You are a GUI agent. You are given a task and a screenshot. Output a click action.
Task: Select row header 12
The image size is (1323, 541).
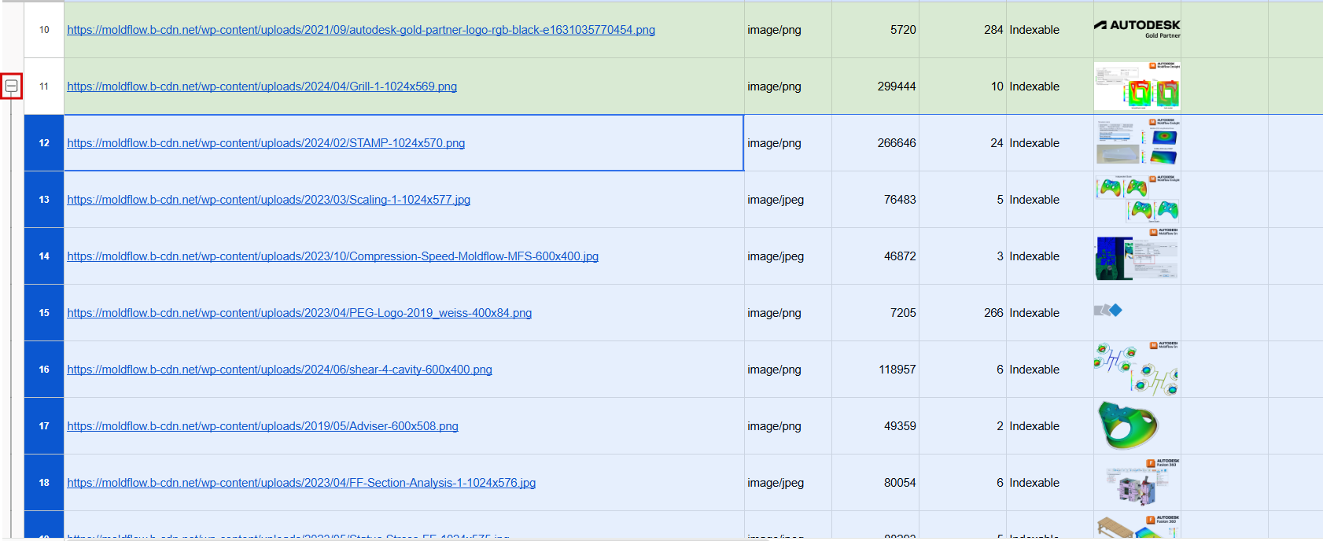[x=44, y=143]
